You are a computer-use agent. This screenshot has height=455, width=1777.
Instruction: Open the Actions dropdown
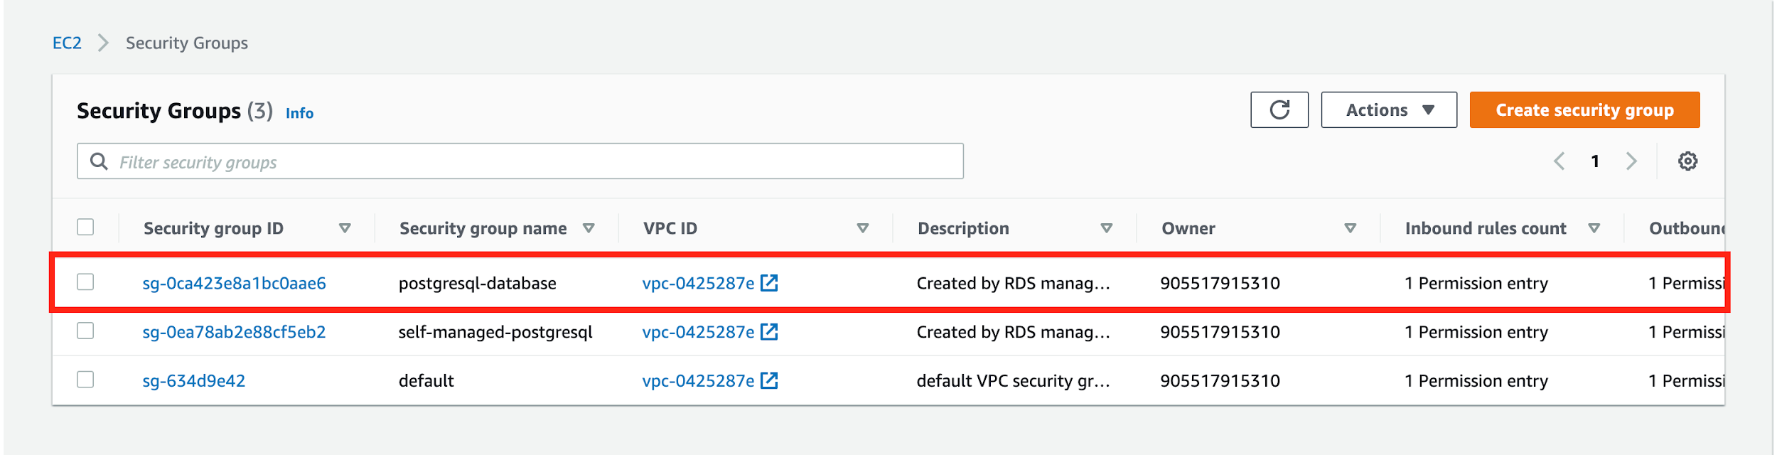tap(1389, 109)
